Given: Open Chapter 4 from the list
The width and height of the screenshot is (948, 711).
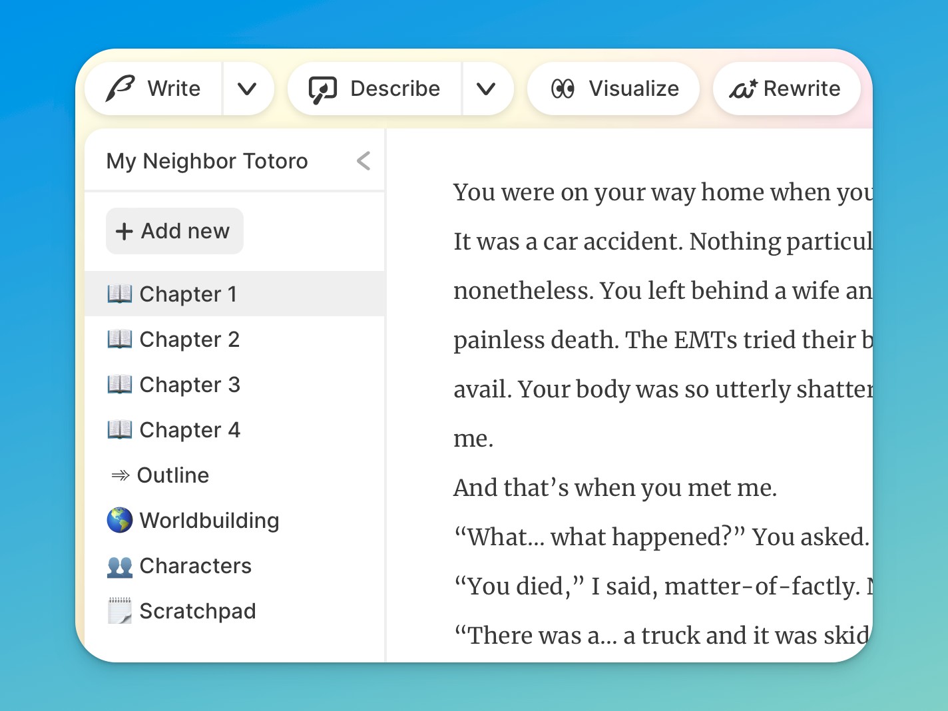Looking at the screenshot, I should [190, 430].
